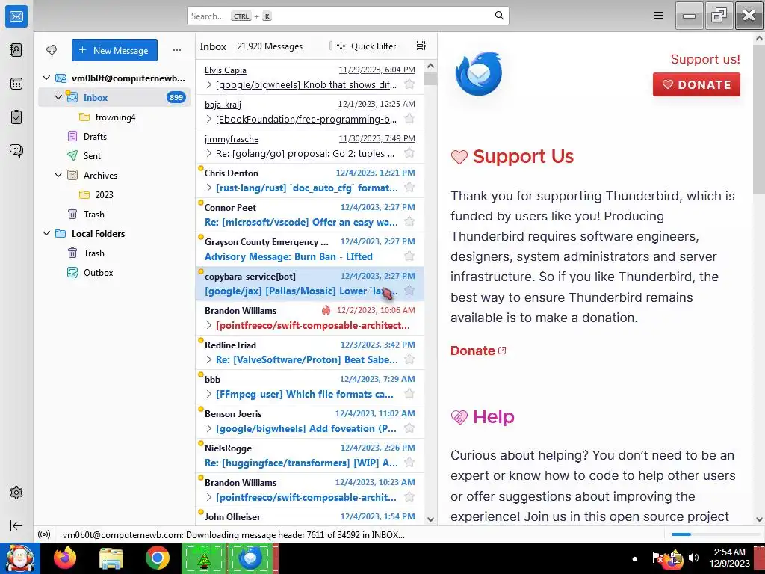
Task: Click the search magnifier icon
Action: [x=499, y=16]
